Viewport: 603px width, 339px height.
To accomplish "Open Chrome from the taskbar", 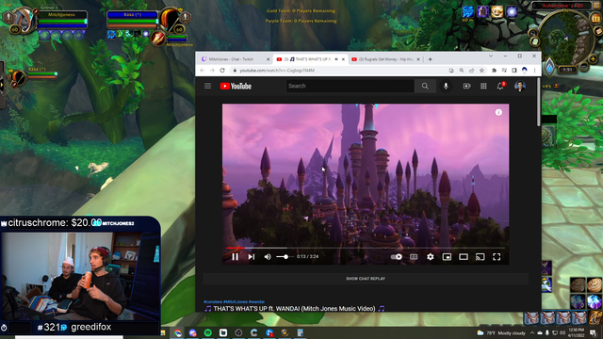I will [x=178, y=332].
